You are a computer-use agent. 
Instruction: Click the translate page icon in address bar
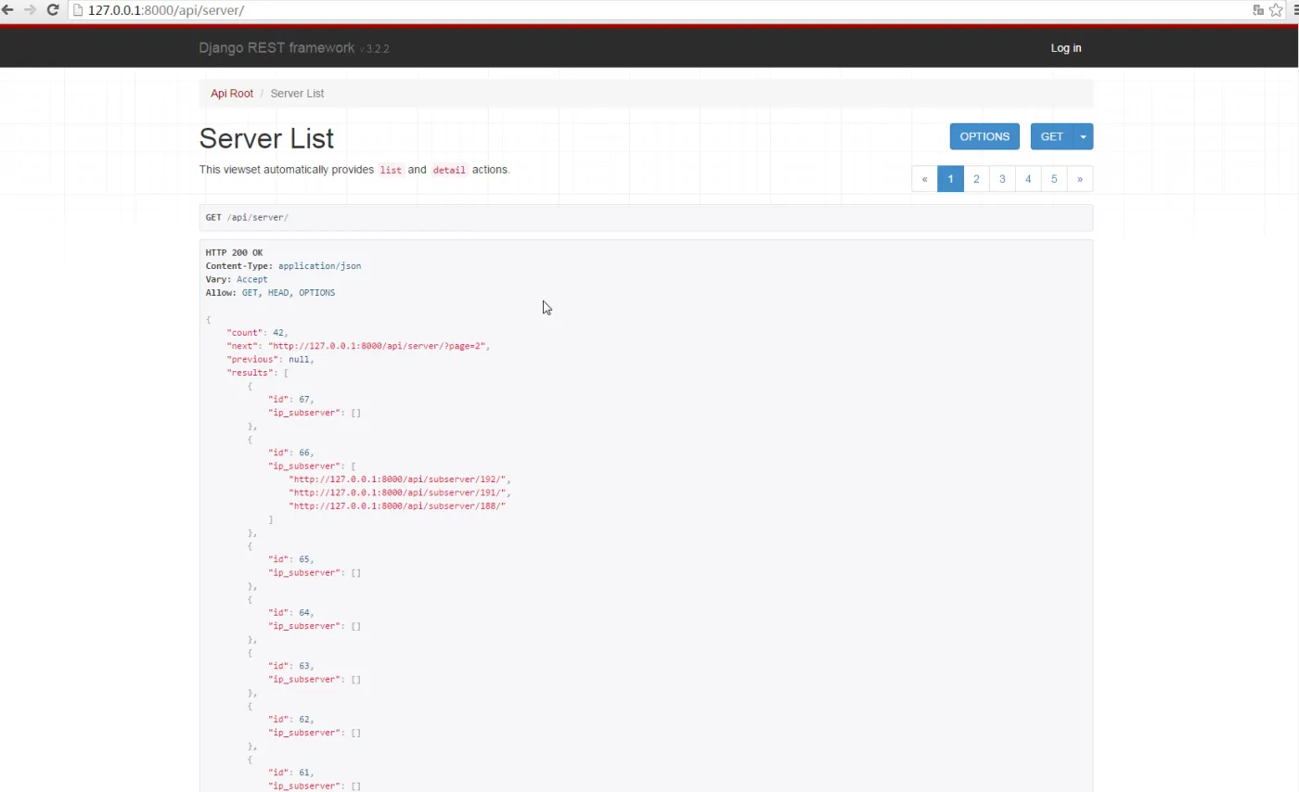(x=1258, y=10)
